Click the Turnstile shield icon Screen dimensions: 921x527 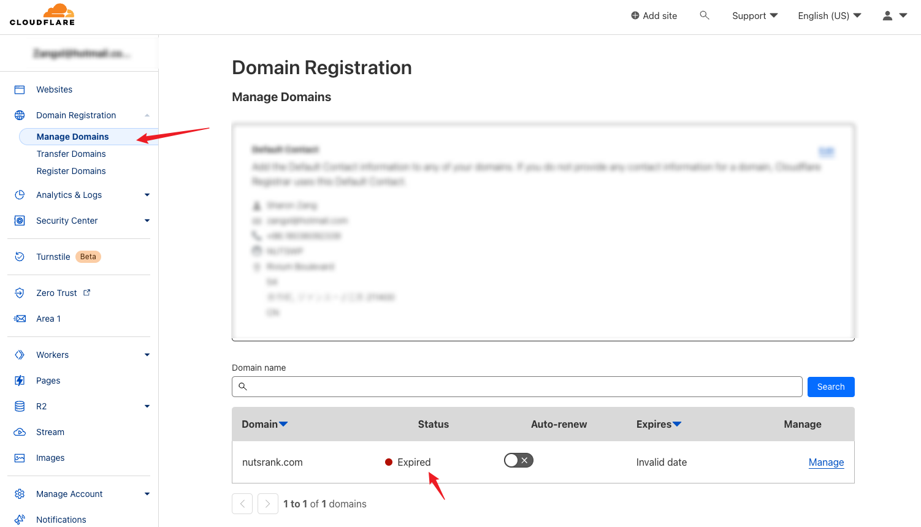tap(18, 256)
